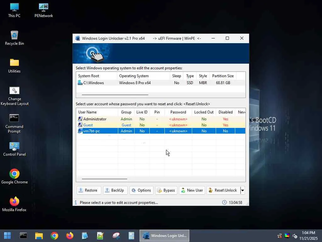Click the Locked Out column header

click(204, 112)
